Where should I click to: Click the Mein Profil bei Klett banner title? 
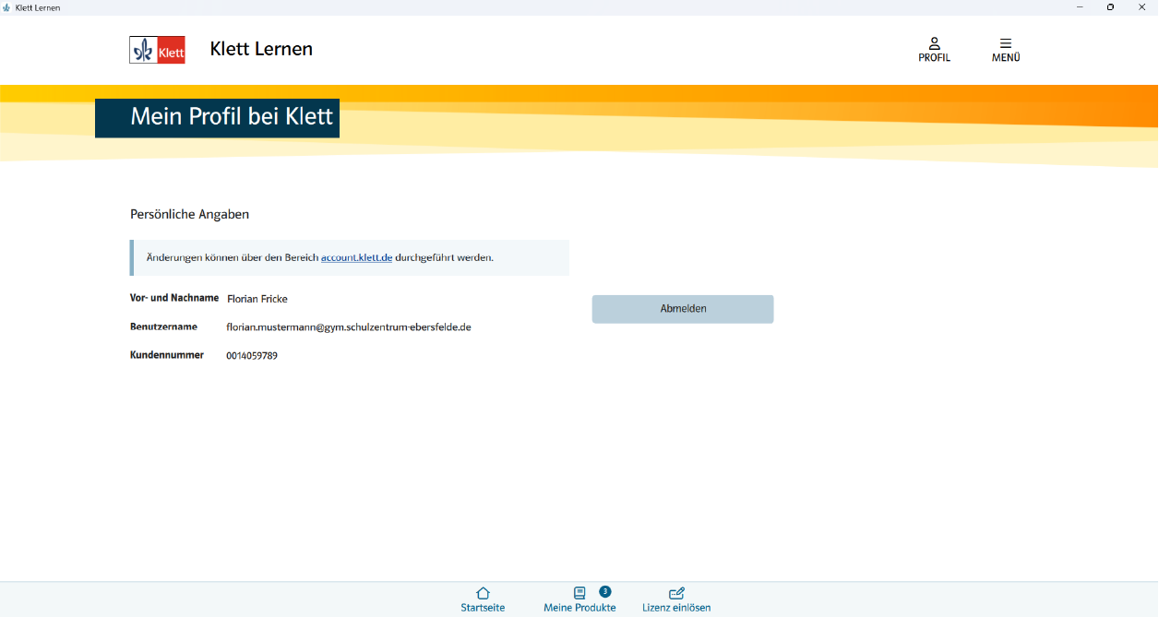[x=232, y=118]
